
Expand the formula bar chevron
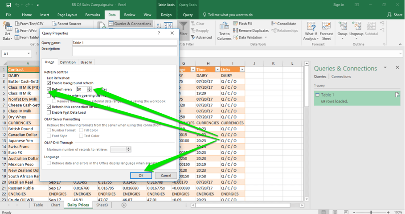tap(401, 53)
